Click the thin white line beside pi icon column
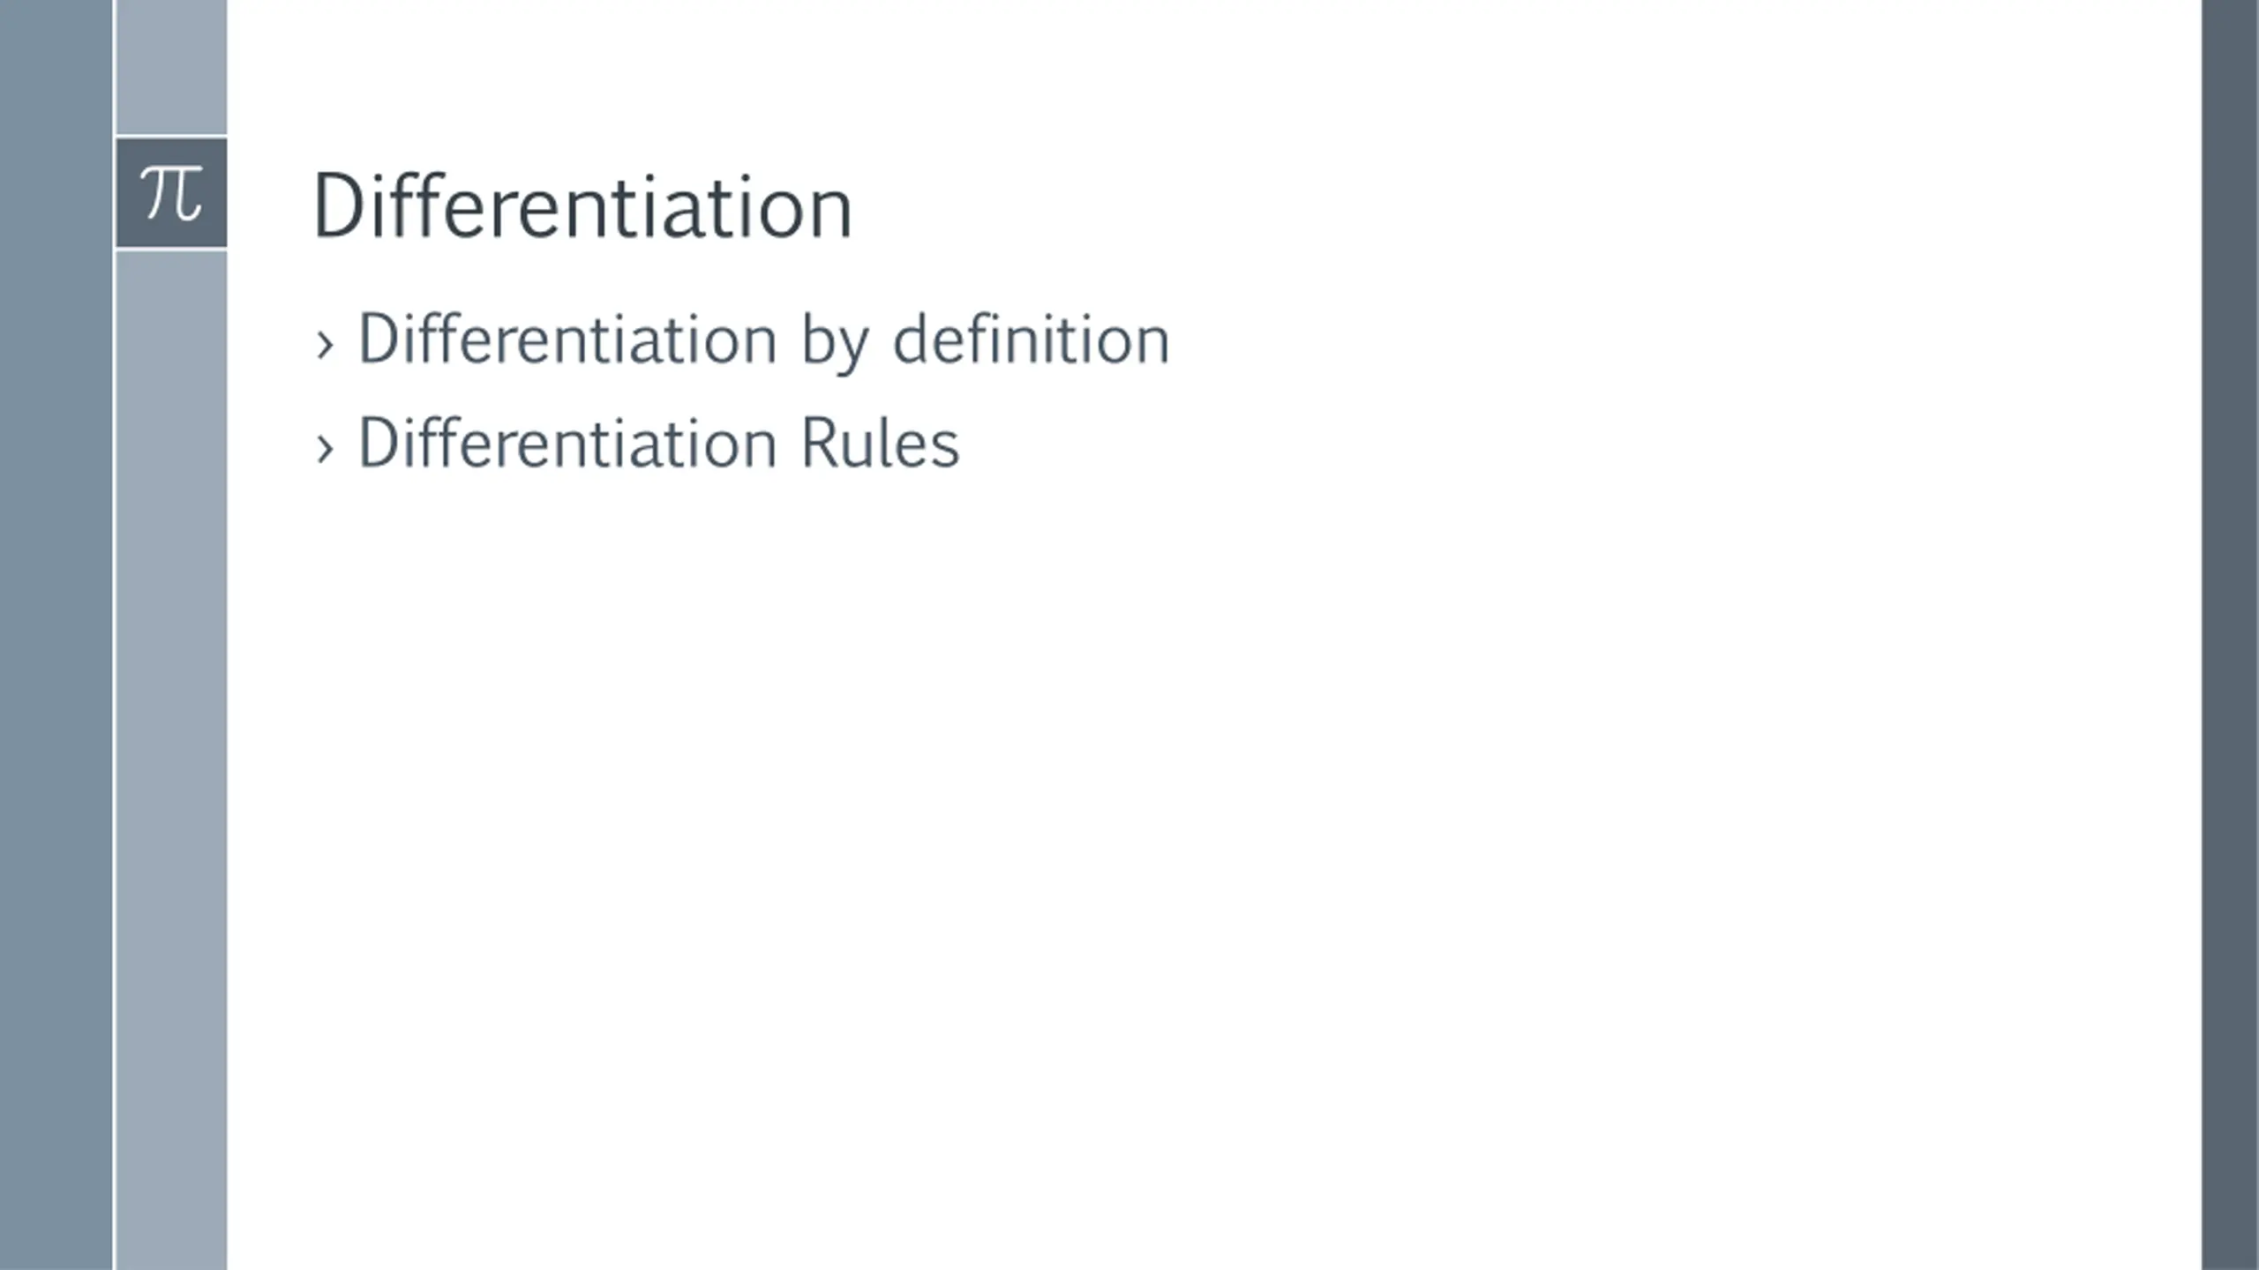Image resolution: width=2259 pixels, height=1270 pixels. point(114,635)
